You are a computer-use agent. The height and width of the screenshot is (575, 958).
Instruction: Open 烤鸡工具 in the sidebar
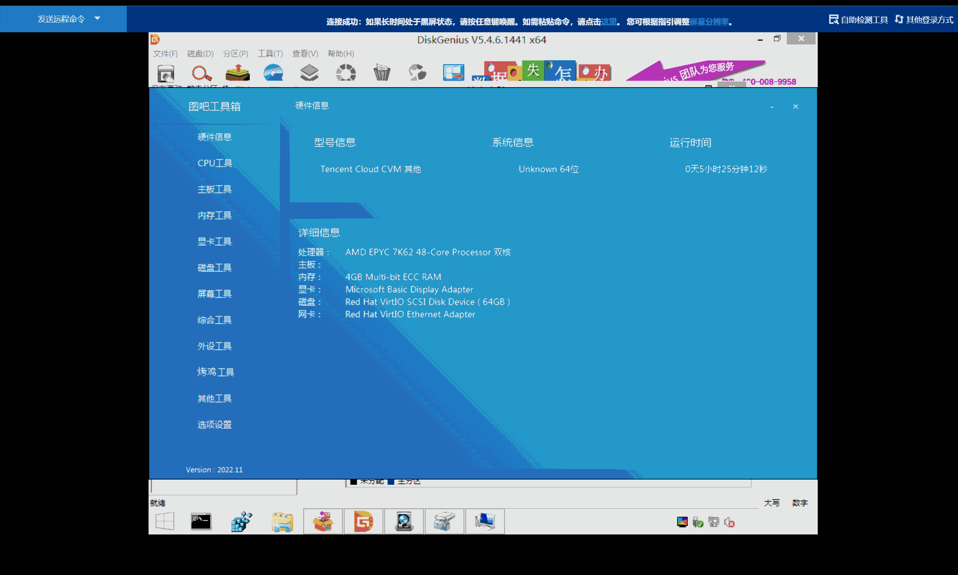coord(216,372)
